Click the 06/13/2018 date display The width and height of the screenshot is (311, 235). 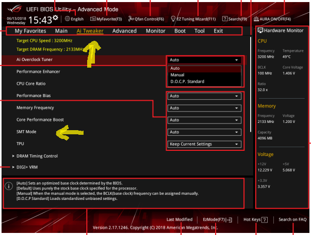pos(17,19)
